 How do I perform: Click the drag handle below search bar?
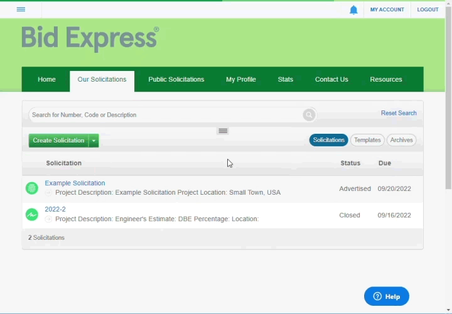click(223, 131)
